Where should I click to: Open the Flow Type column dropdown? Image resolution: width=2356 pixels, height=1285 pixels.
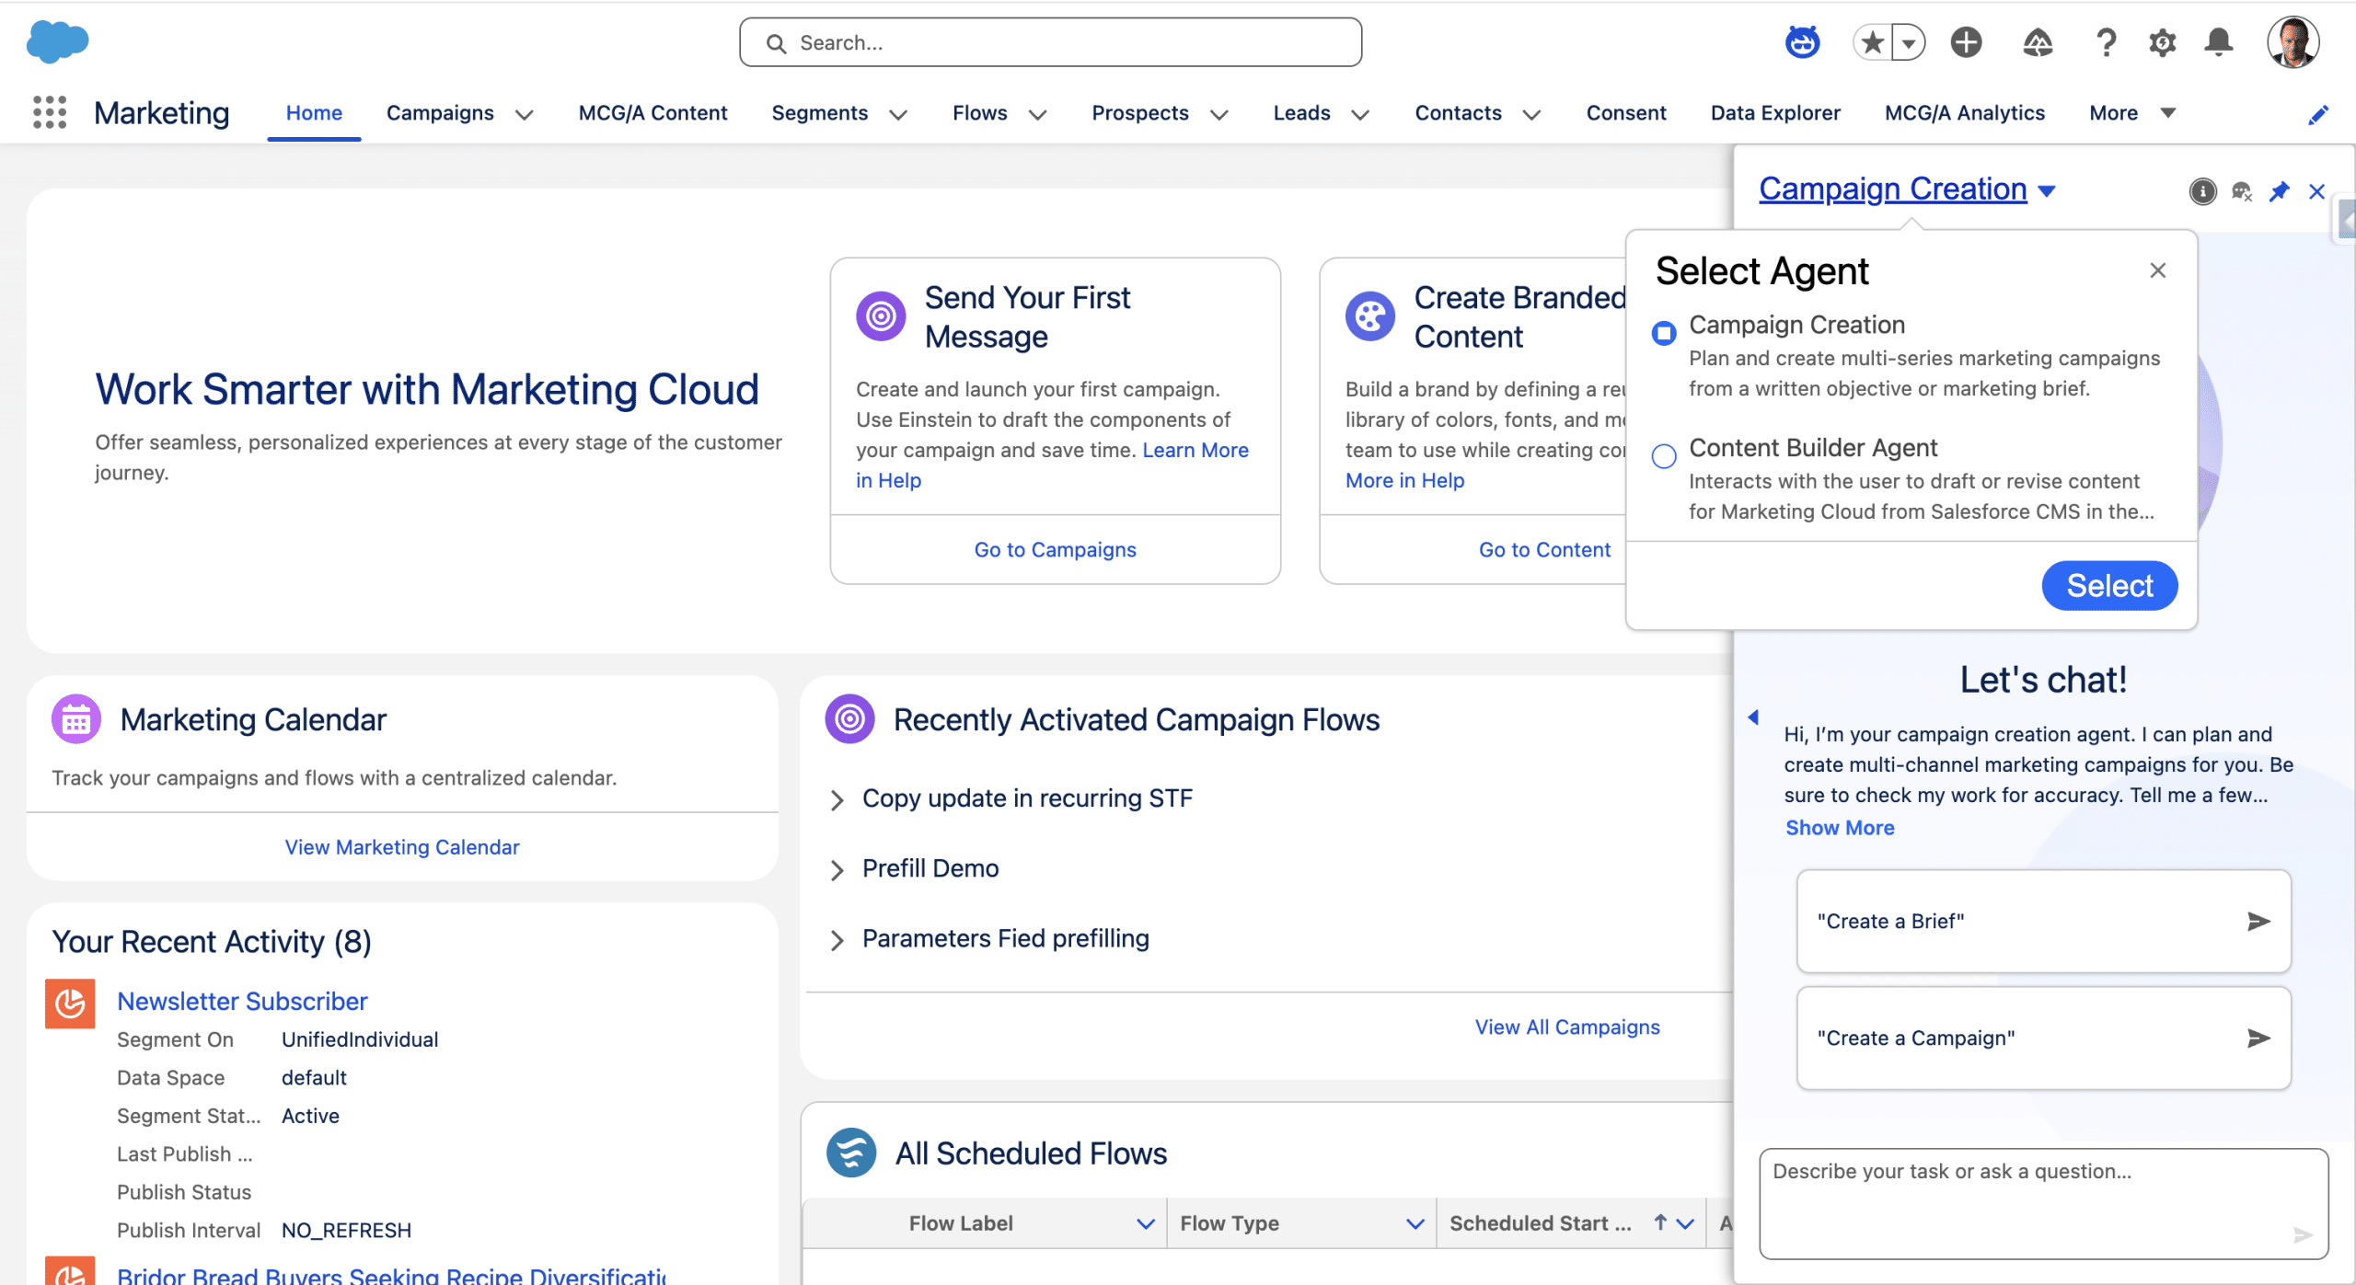point(1415,1223)
